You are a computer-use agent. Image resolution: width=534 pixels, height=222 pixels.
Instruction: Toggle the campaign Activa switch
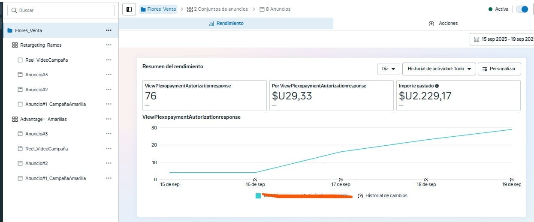522,9
